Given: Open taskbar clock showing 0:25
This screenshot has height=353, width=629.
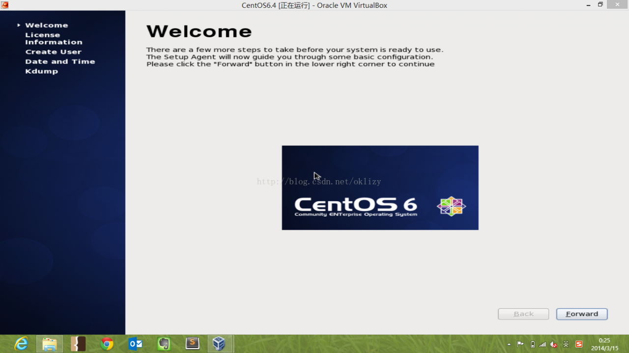Looking at the screenshot, I should pyautogui.click(x=604, y=344).
